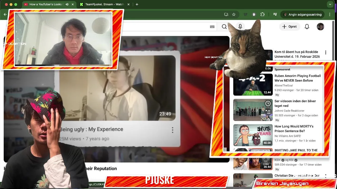Screen dimensions: 337x189
Task: Open the hand-shaped extension icon
Action: click(254, 14)
